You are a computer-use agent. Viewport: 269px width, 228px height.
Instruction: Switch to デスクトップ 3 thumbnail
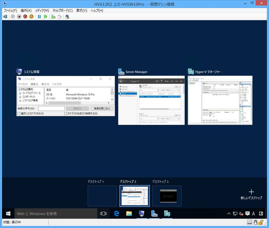click(167, 196)
